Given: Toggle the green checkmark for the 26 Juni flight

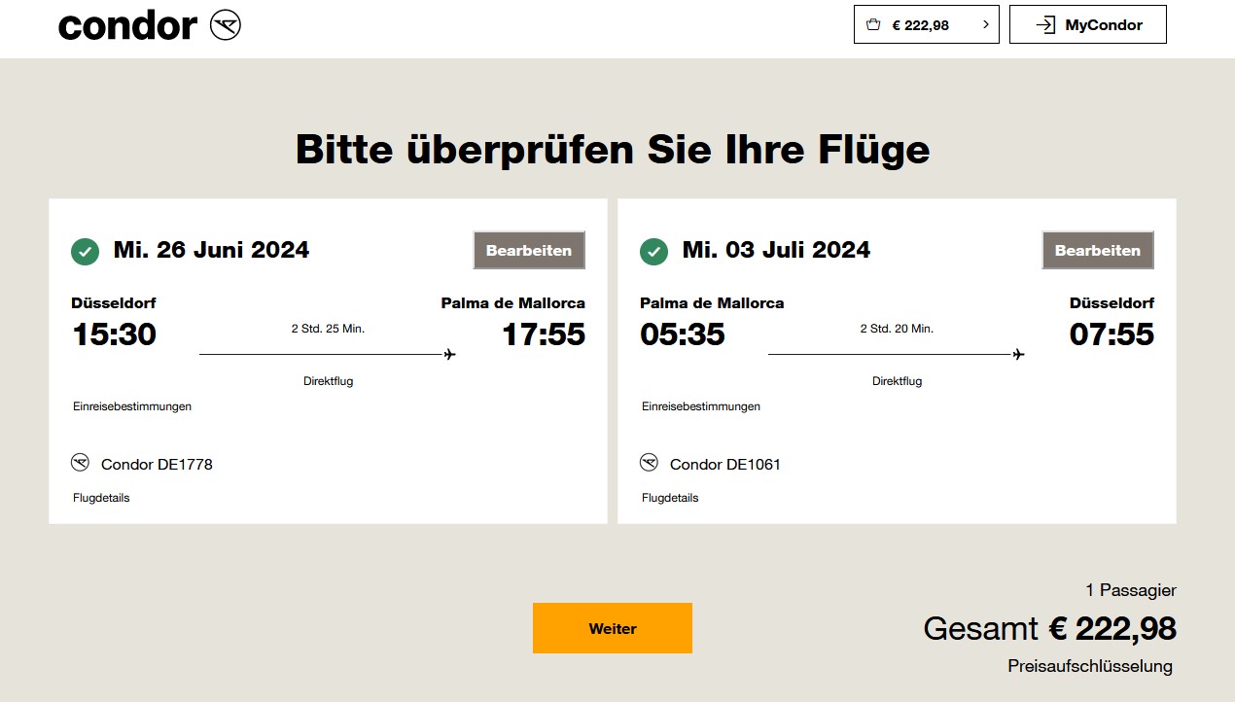Looking at the screenshot, I should click(84, 250).
